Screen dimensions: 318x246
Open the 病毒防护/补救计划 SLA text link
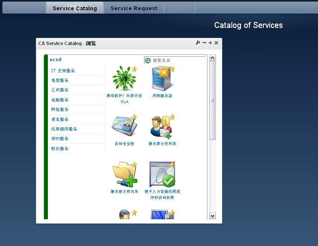point(124,99)
